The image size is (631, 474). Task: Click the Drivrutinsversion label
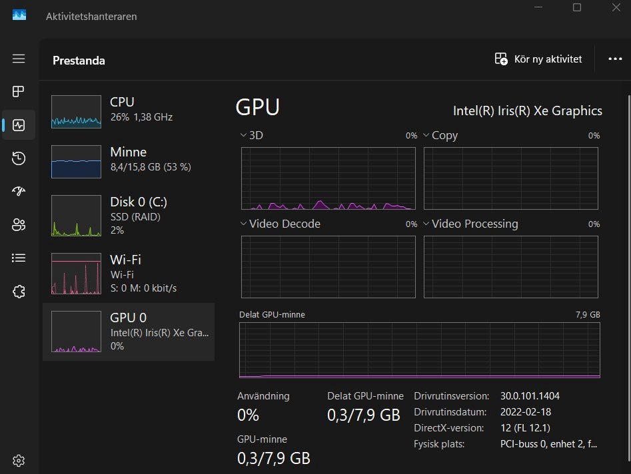(x=452, y=395)
